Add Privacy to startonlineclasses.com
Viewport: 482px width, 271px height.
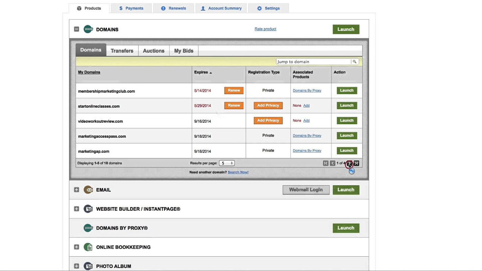pyautogui.click(x=268, y=105)
